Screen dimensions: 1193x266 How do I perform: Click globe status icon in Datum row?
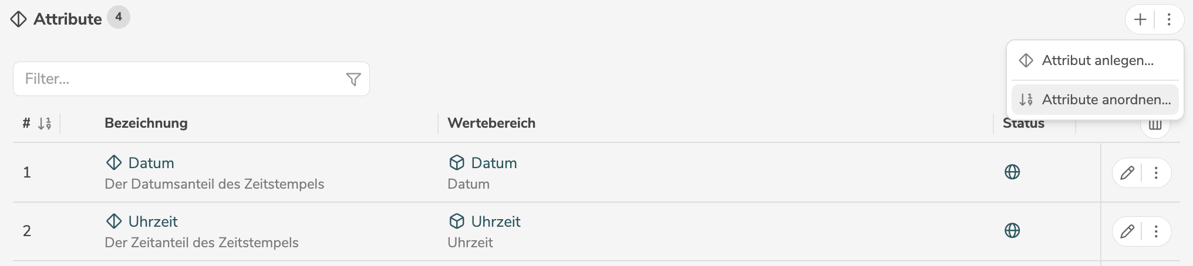click(x=1012, y=172)
